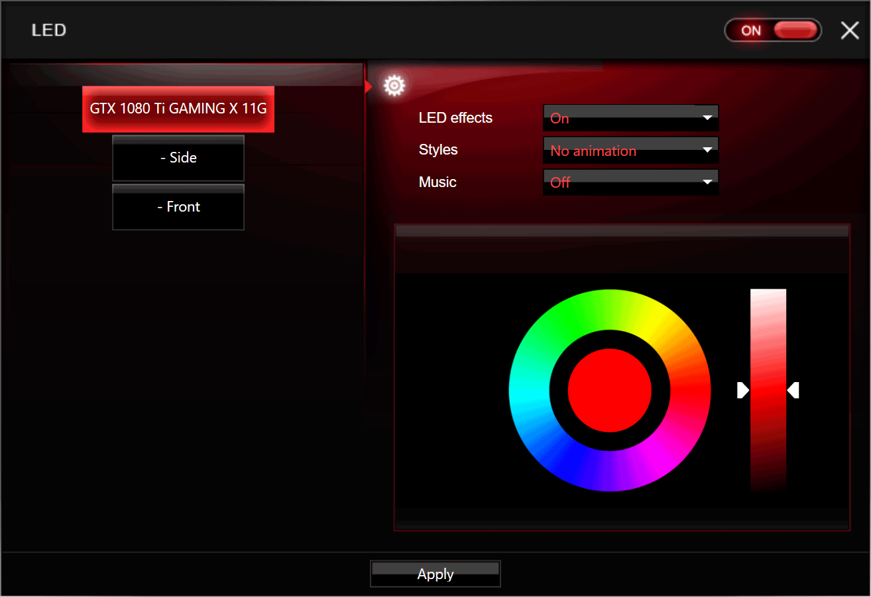Click the Styles label

pos(438,150)
